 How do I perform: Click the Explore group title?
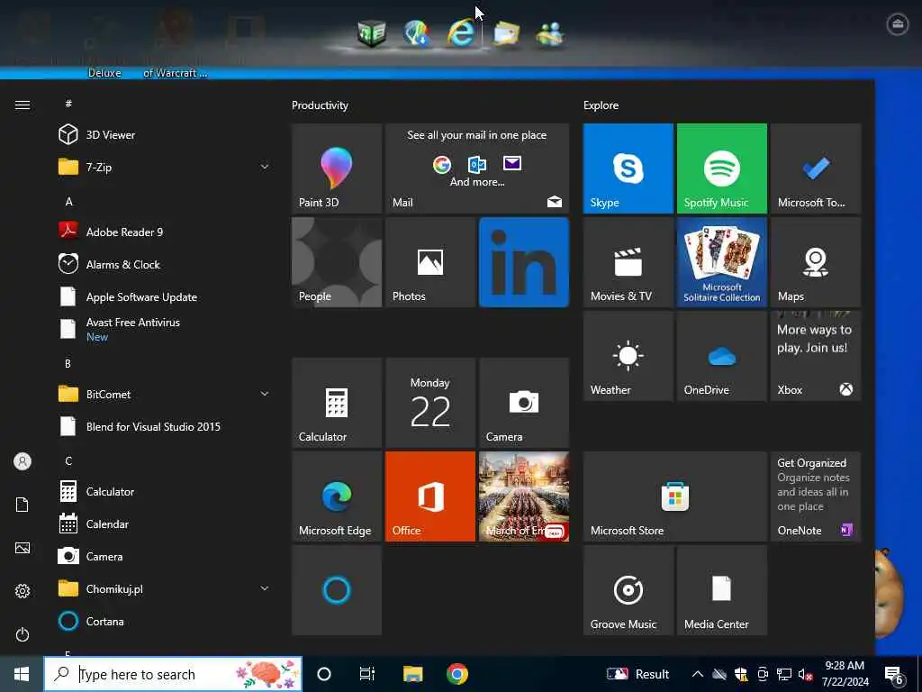click(601, 105)
